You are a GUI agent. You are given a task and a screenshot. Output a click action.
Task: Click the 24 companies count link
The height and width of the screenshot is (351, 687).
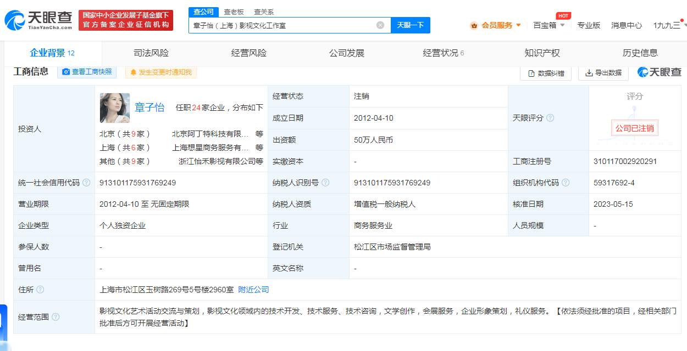point(196,107)
